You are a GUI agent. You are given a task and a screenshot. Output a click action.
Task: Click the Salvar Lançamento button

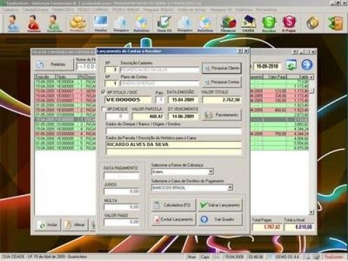tap(220, 205)
